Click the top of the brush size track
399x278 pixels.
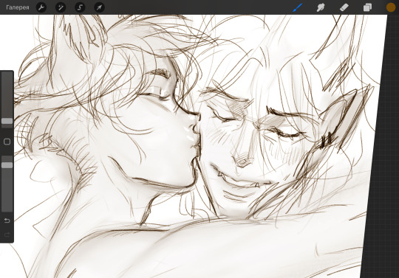[7, 74]
